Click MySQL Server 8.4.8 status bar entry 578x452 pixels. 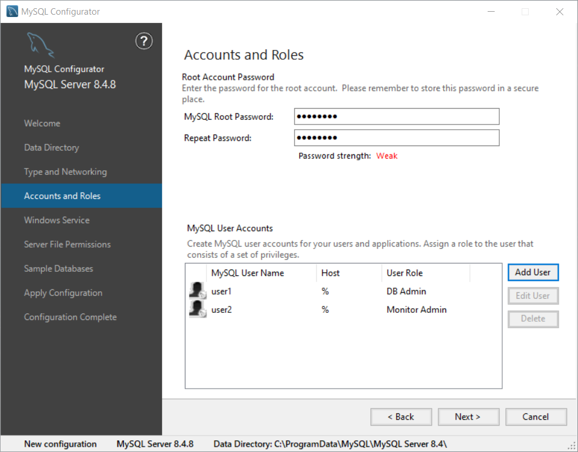click(155, 444)
